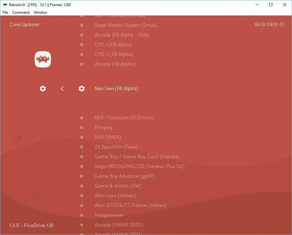Click the 1.3.0 - PicoDrive 1.91 version text
Screen dimensions: 292x235
pos(32,225)
